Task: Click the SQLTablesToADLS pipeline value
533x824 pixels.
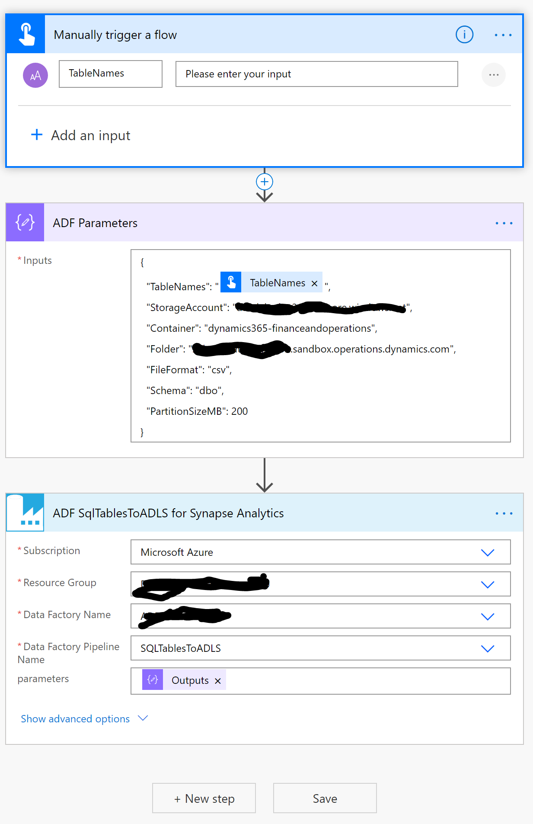Action: [181, 648]
